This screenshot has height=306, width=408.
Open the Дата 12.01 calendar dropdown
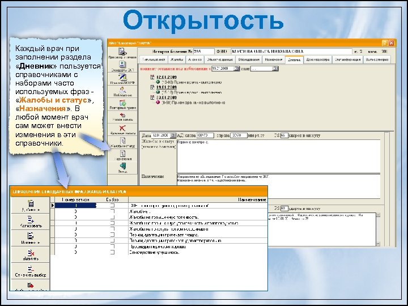tap(173, 135)
